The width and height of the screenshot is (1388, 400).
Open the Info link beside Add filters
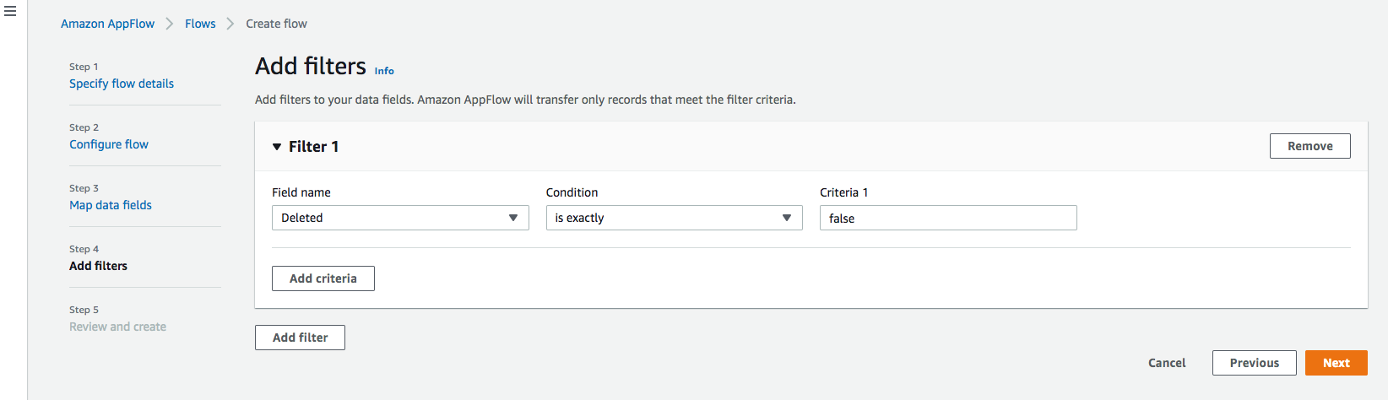point(384,71)
